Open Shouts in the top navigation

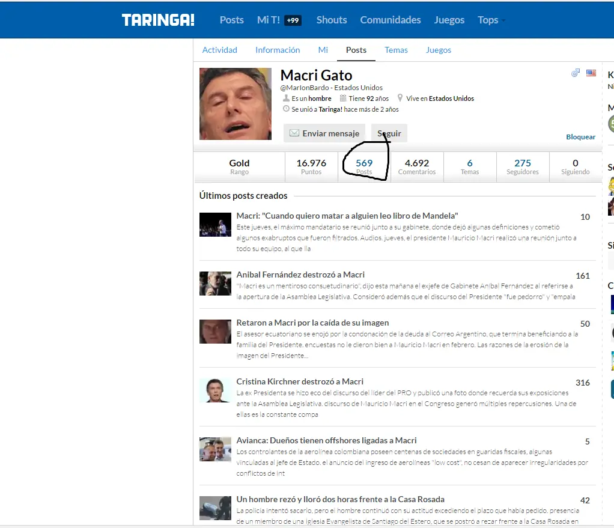coord(332,20)
